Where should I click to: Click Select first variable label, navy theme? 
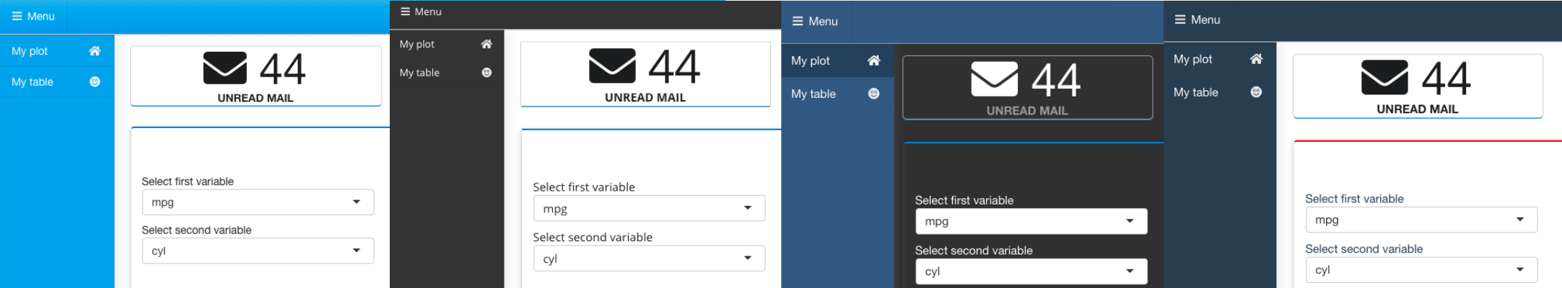[1354, 199]
